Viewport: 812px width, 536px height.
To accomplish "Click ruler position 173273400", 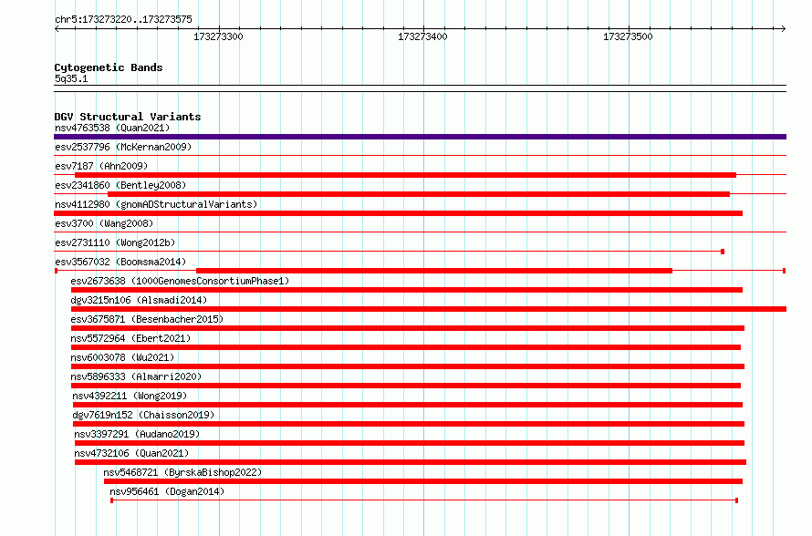I will (422, 36).
